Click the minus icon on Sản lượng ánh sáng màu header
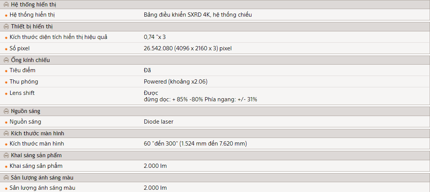The height and width of the screenshot is (192, 430). click(x=6, y=178)
